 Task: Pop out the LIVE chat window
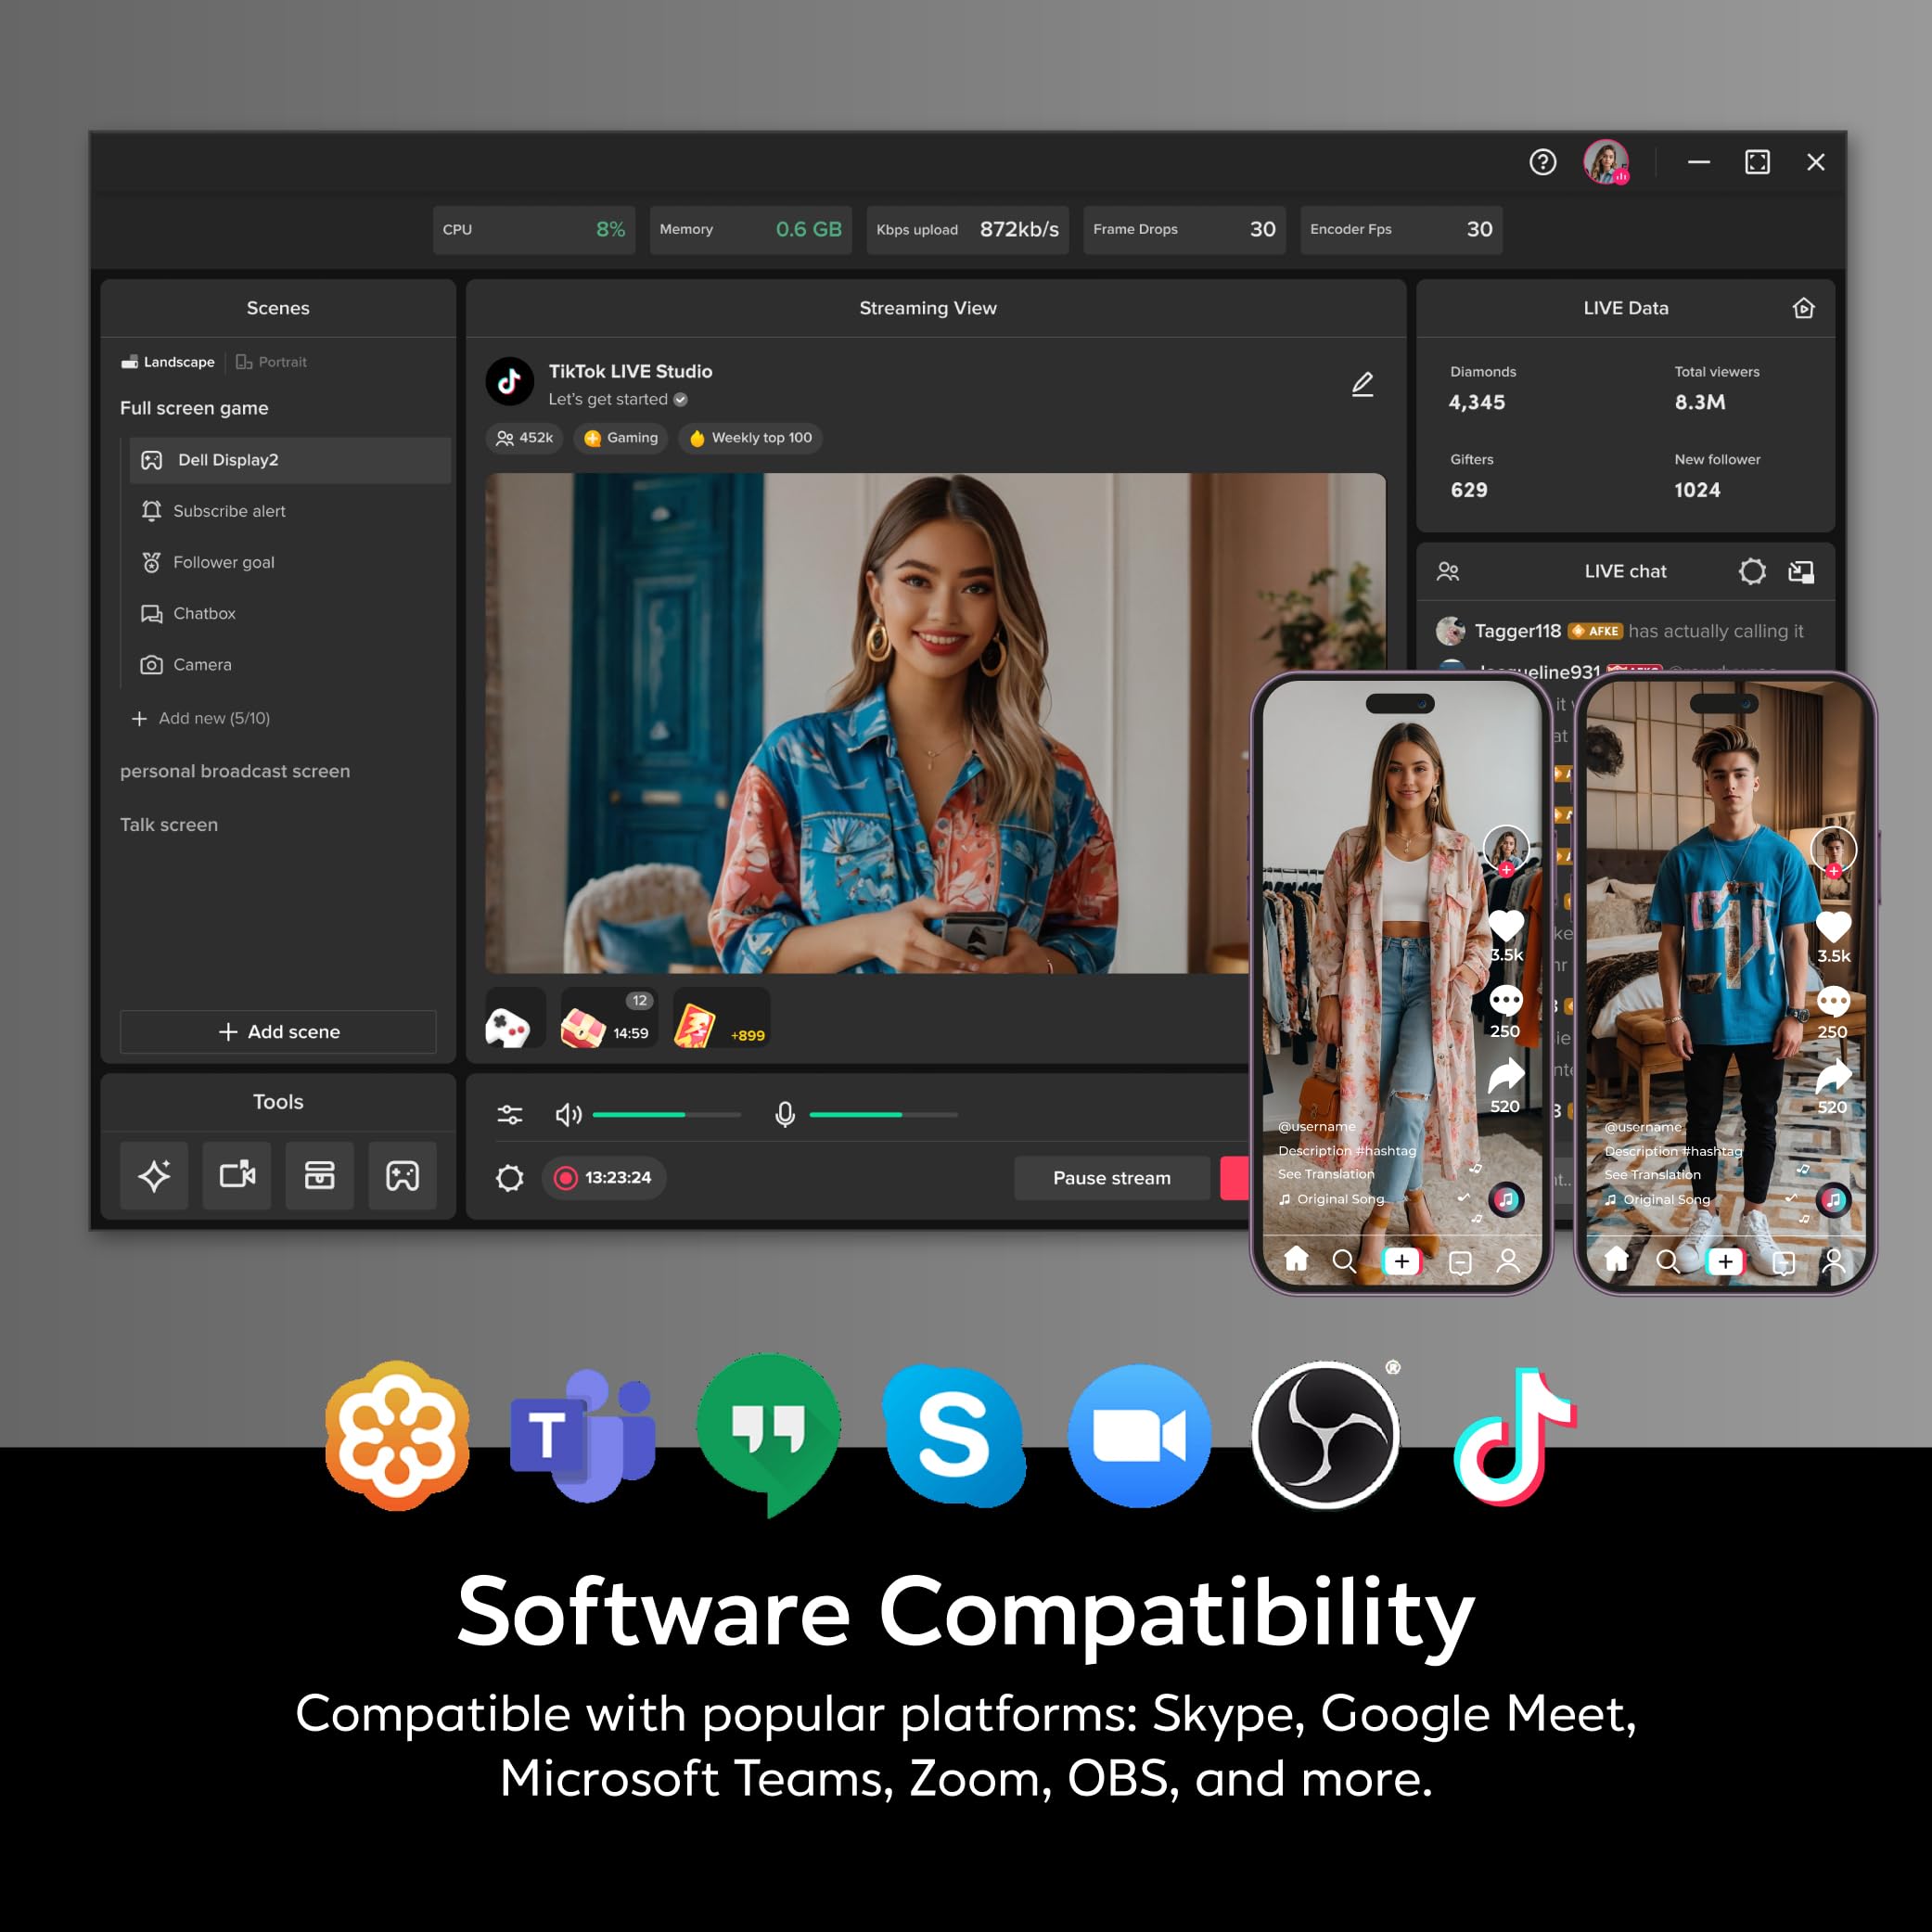(1801, 571)
